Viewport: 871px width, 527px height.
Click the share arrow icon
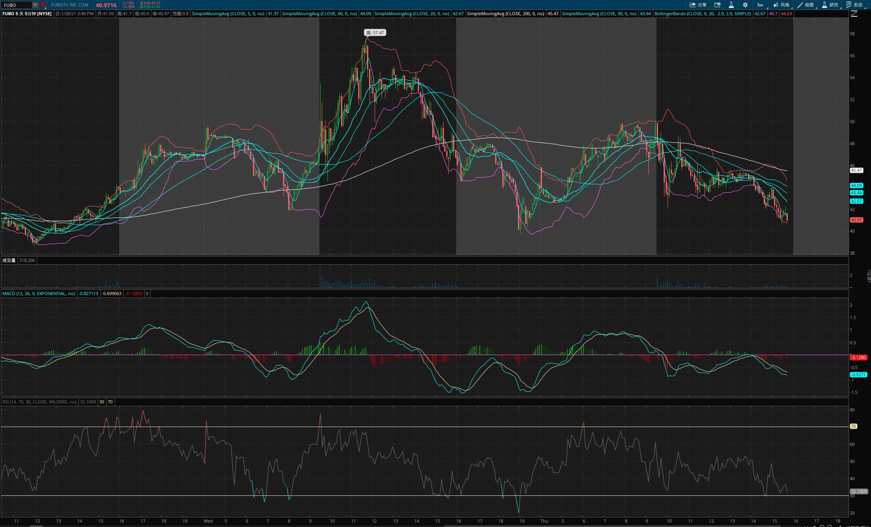692,5
